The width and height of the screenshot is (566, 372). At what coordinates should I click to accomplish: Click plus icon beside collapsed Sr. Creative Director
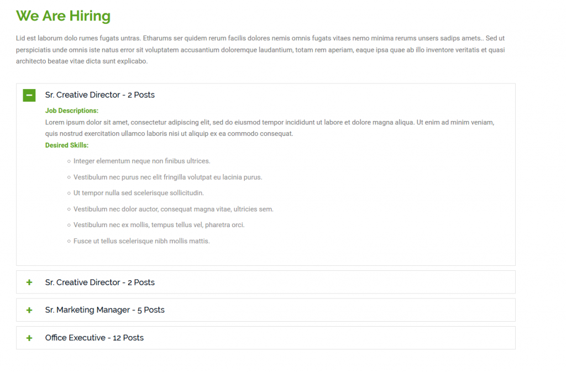29,282
